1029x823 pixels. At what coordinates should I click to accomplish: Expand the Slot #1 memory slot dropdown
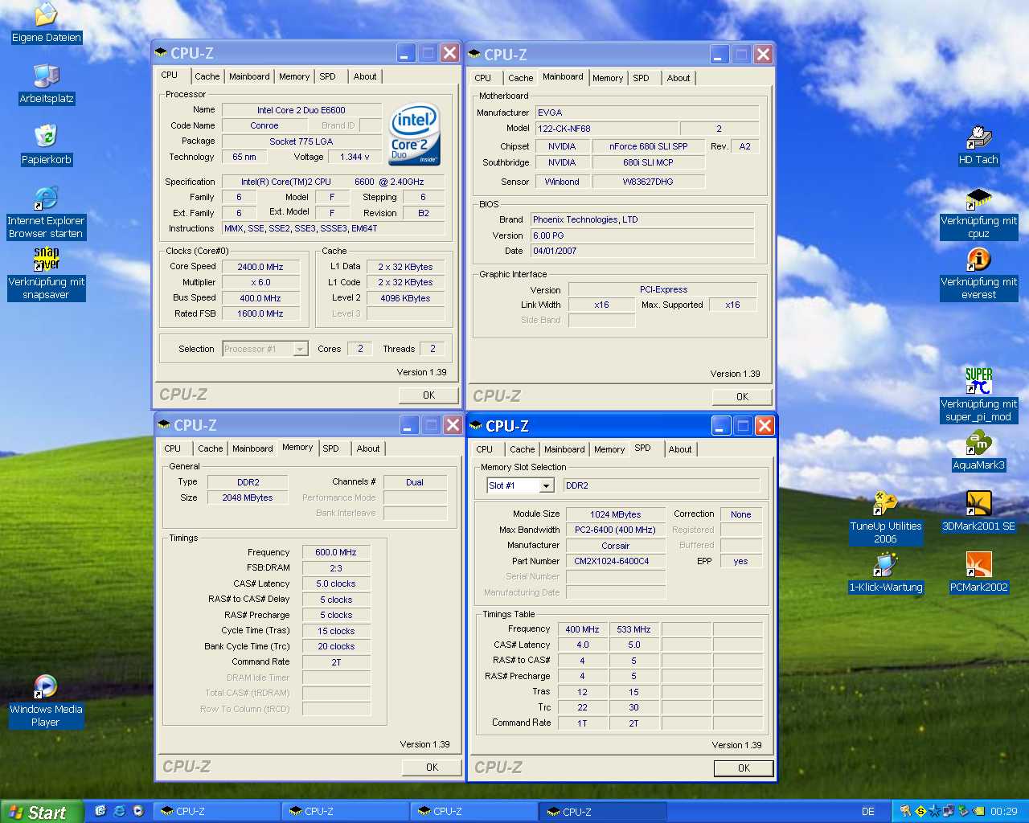click(547, 486)
